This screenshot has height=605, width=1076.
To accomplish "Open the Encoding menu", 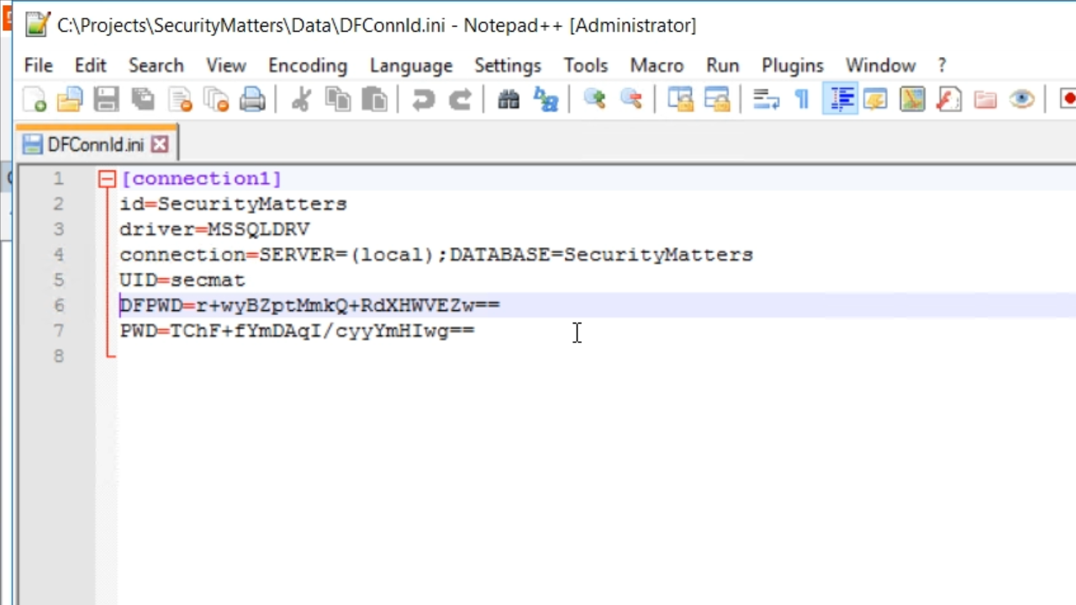I will click(x=307, y=66).
